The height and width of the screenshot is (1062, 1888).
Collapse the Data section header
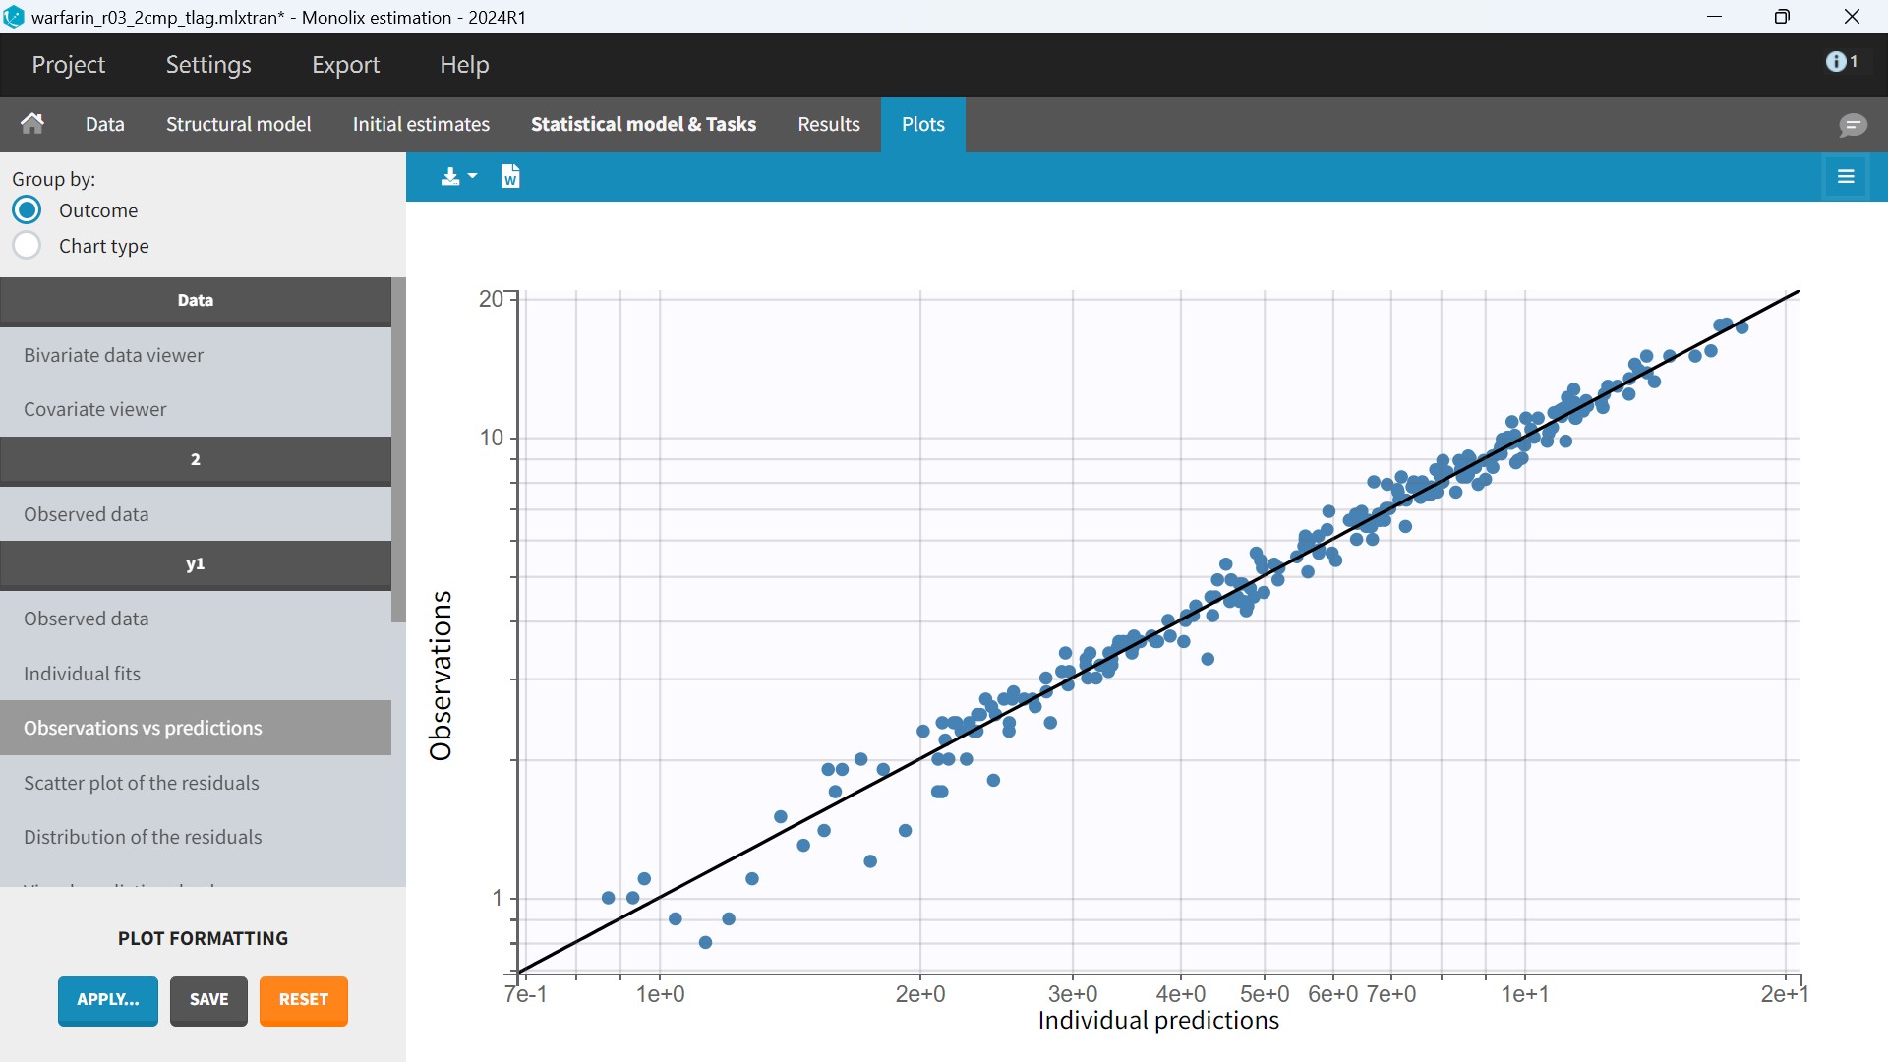(195, 301)
